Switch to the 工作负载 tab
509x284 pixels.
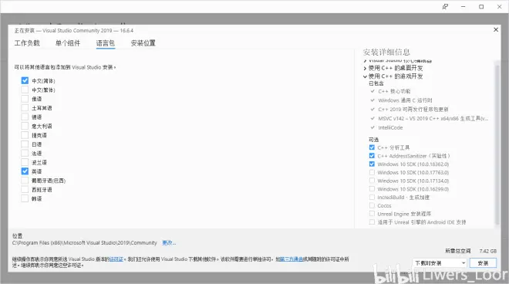(27, 43)
